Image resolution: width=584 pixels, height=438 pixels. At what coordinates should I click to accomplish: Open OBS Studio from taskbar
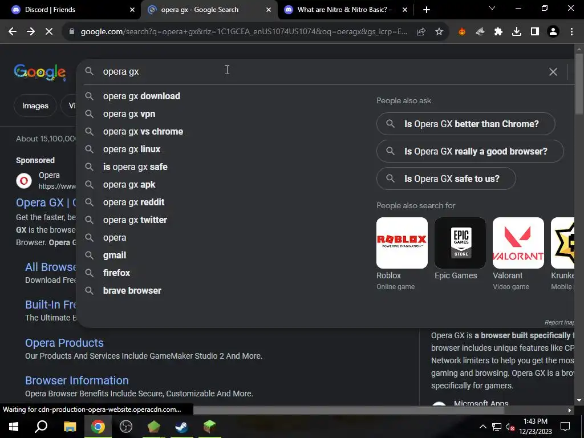tap(126, 427)
